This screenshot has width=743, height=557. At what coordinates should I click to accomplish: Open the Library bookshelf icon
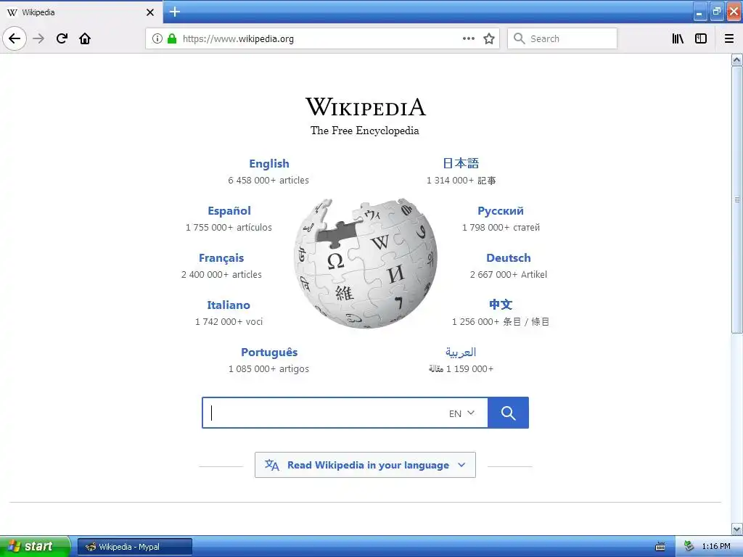678,38
